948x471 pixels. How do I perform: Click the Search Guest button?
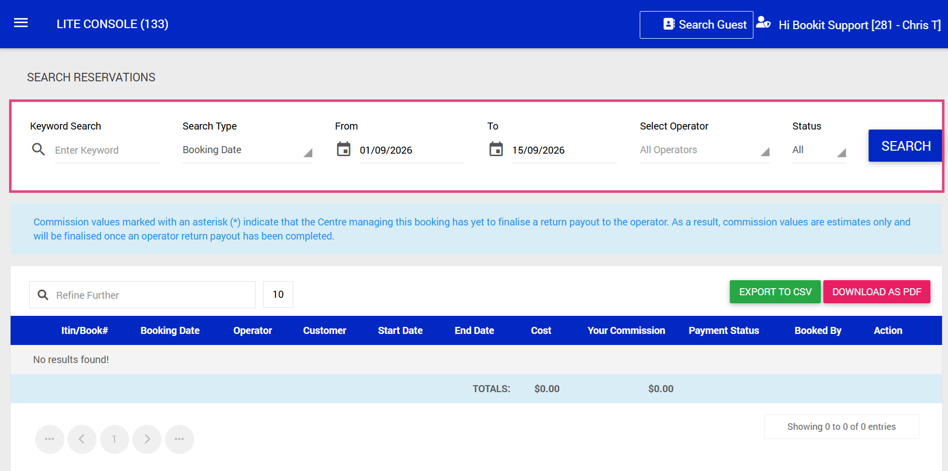(x=696, y=25)
